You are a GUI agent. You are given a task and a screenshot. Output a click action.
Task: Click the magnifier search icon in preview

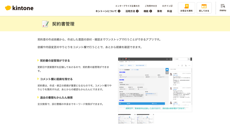189,59
